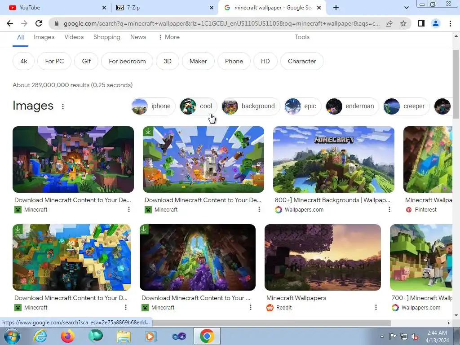This screenshot has height=345, width=460.
Task: Expand the More search options
Action: (x=169, y=37)
